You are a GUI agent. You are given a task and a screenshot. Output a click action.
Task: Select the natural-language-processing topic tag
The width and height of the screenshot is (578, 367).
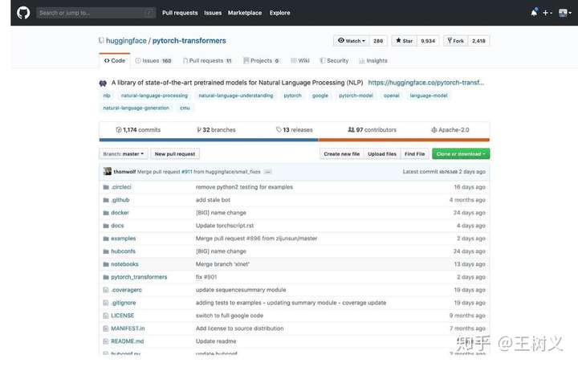pyautogui.click(x=154, y=96)
